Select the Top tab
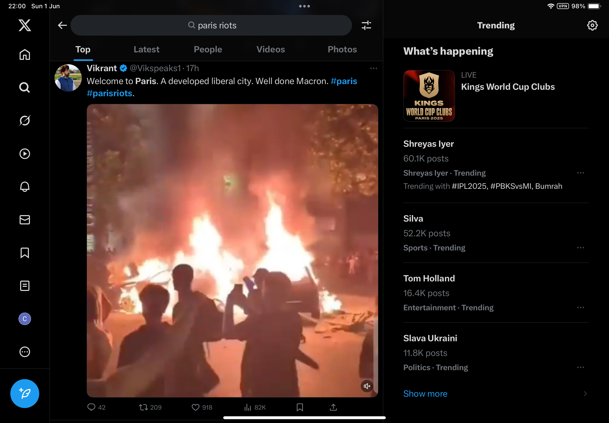The width and height of the screenshot is (609, 423). (83, 50)
